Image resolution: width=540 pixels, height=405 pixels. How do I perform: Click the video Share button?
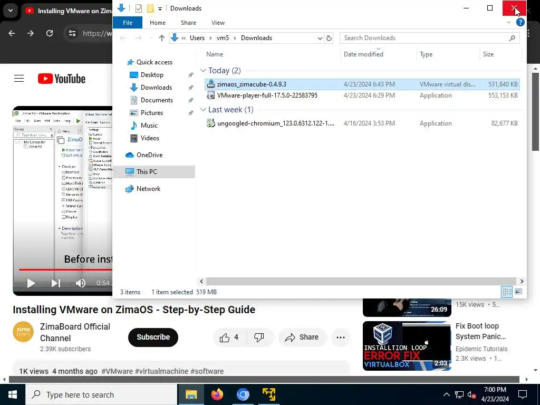(x=302, y=337)
